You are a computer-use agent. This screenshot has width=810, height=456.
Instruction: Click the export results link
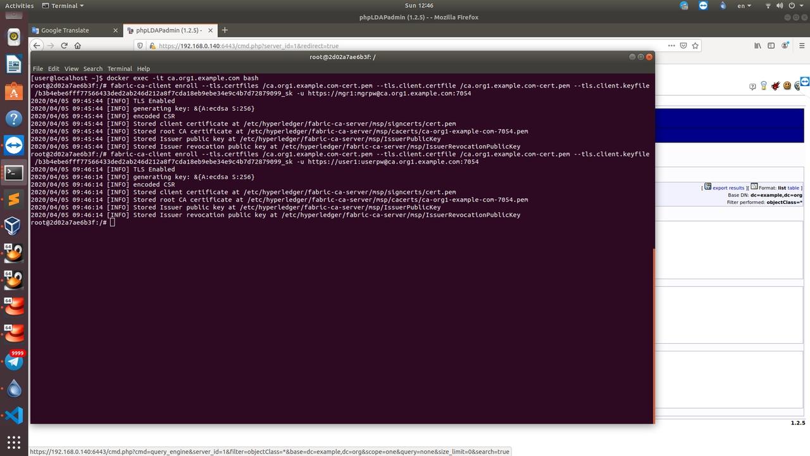(x=728, y=188)
